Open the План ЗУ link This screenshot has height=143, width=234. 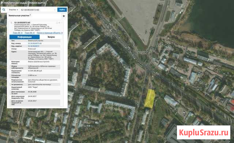(x=18, y=33)
